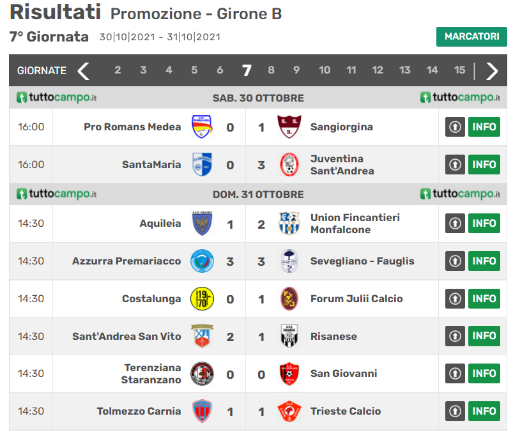The image size is (513, 437).
Task: Switch to giornata 2
Action: [118, 70]
